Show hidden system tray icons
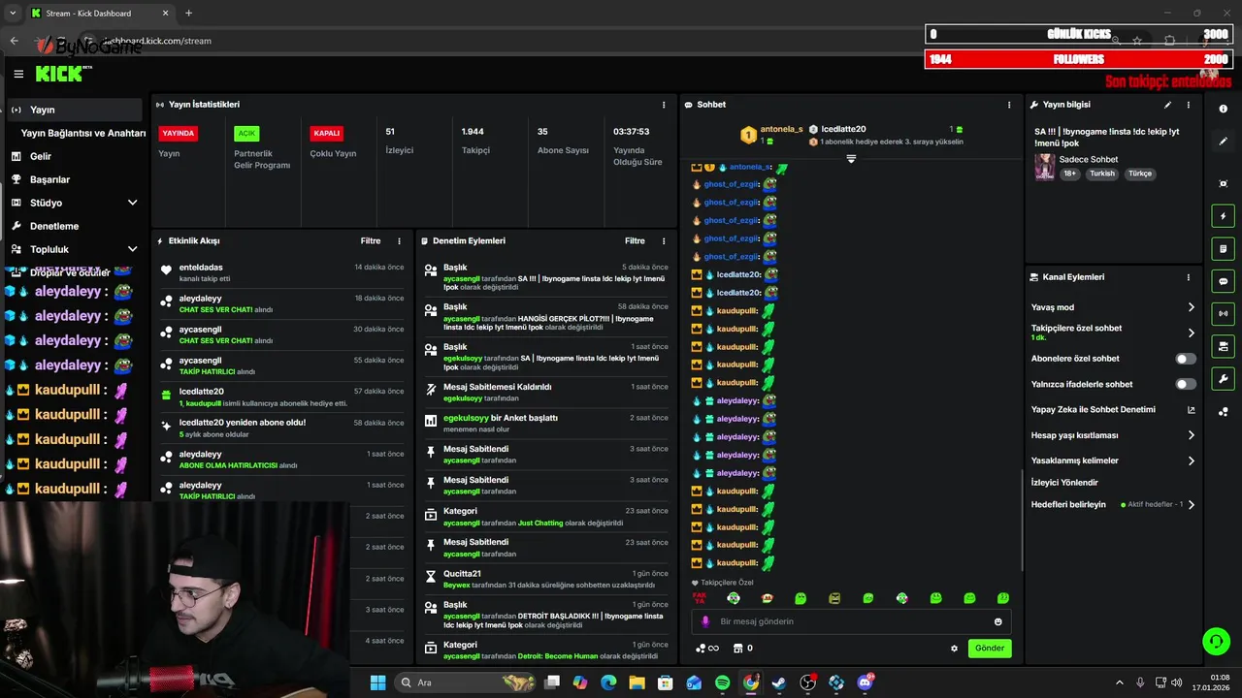 click(x=1119, y=682)
